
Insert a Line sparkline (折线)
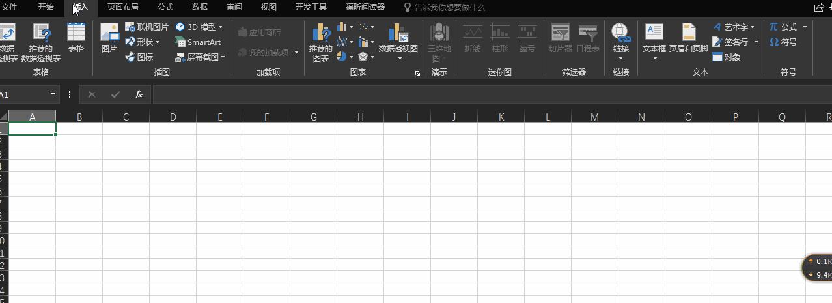pos(473,38)
